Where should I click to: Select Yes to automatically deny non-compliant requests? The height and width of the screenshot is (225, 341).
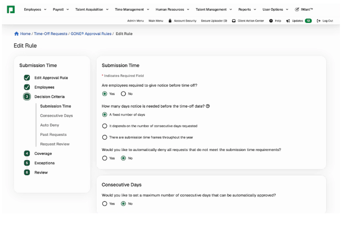click(105, 158)
